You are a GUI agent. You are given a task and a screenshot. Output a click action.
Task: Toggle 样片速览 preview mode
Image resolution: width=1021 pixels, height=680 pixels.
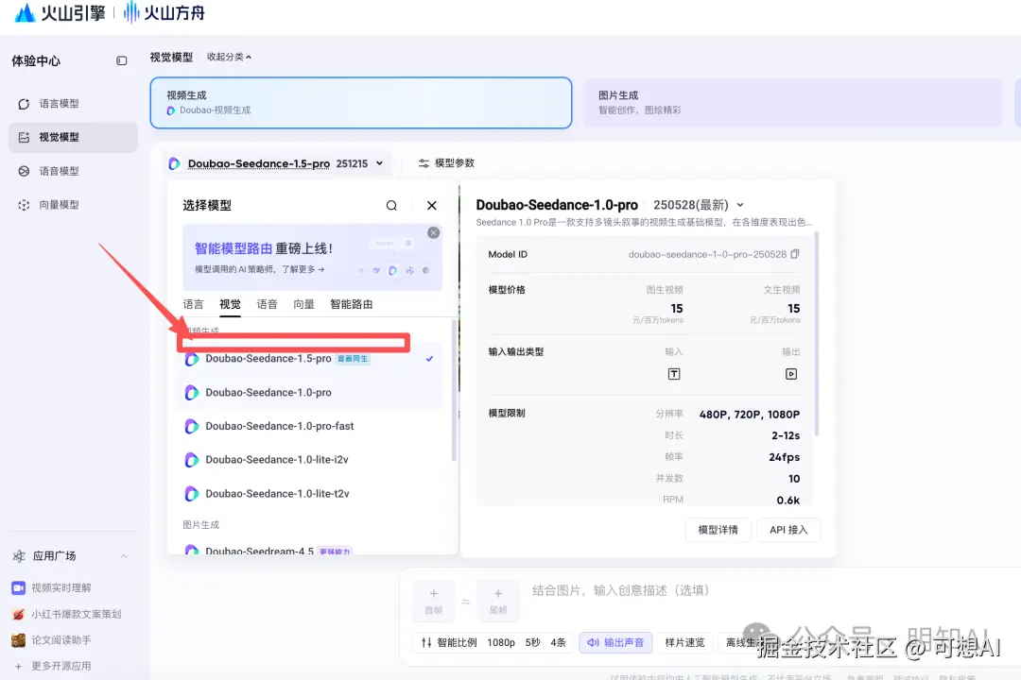pyautogui.click(x=684, y=642)
